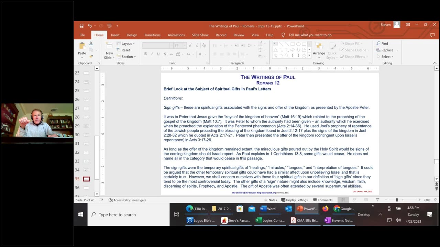Open the Layout dropdown
440x247 pixels.
pyautogui.click(x=125, y=44)
